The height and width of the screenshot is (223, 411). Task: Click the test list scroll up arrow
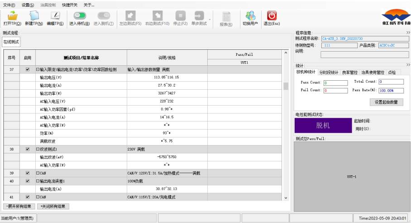(286, 53)
